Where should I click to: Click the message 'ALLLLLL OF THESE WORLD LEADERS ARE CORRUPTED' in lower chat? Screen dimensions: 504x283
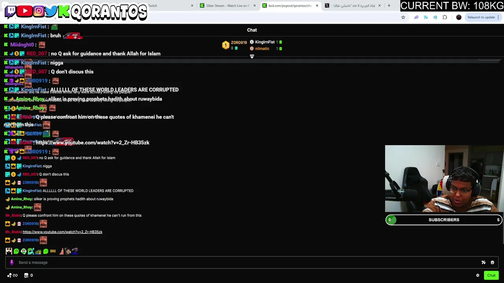pos(88,191)
